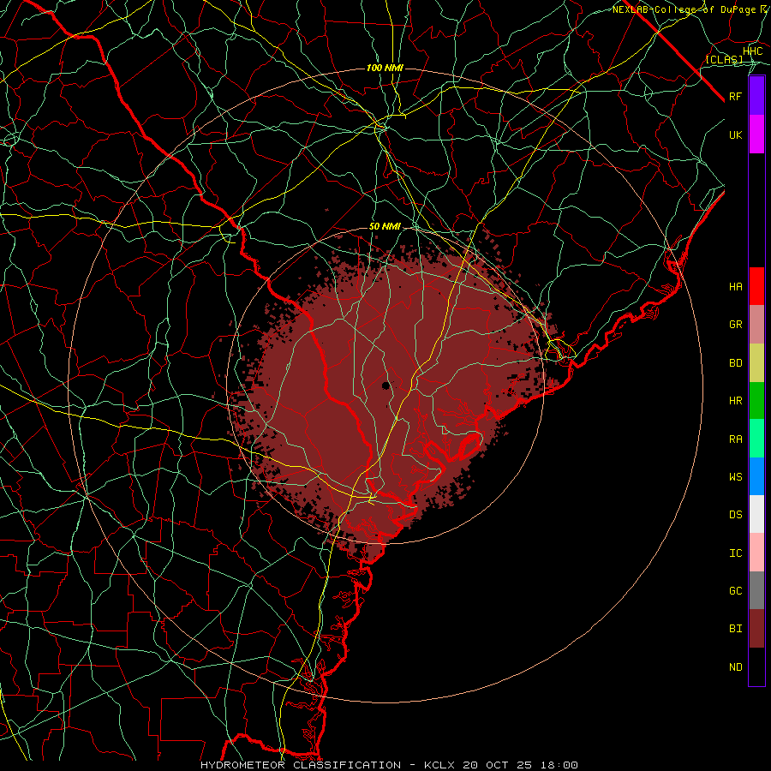Screen dimensions: 771x771
Task: Click the IC legend label
Action: tap(736, 553)
